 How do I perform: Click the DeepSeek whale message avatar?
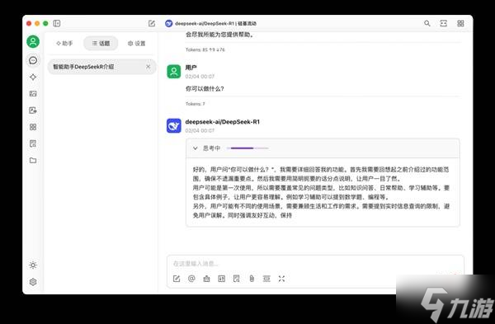point(173,126)
